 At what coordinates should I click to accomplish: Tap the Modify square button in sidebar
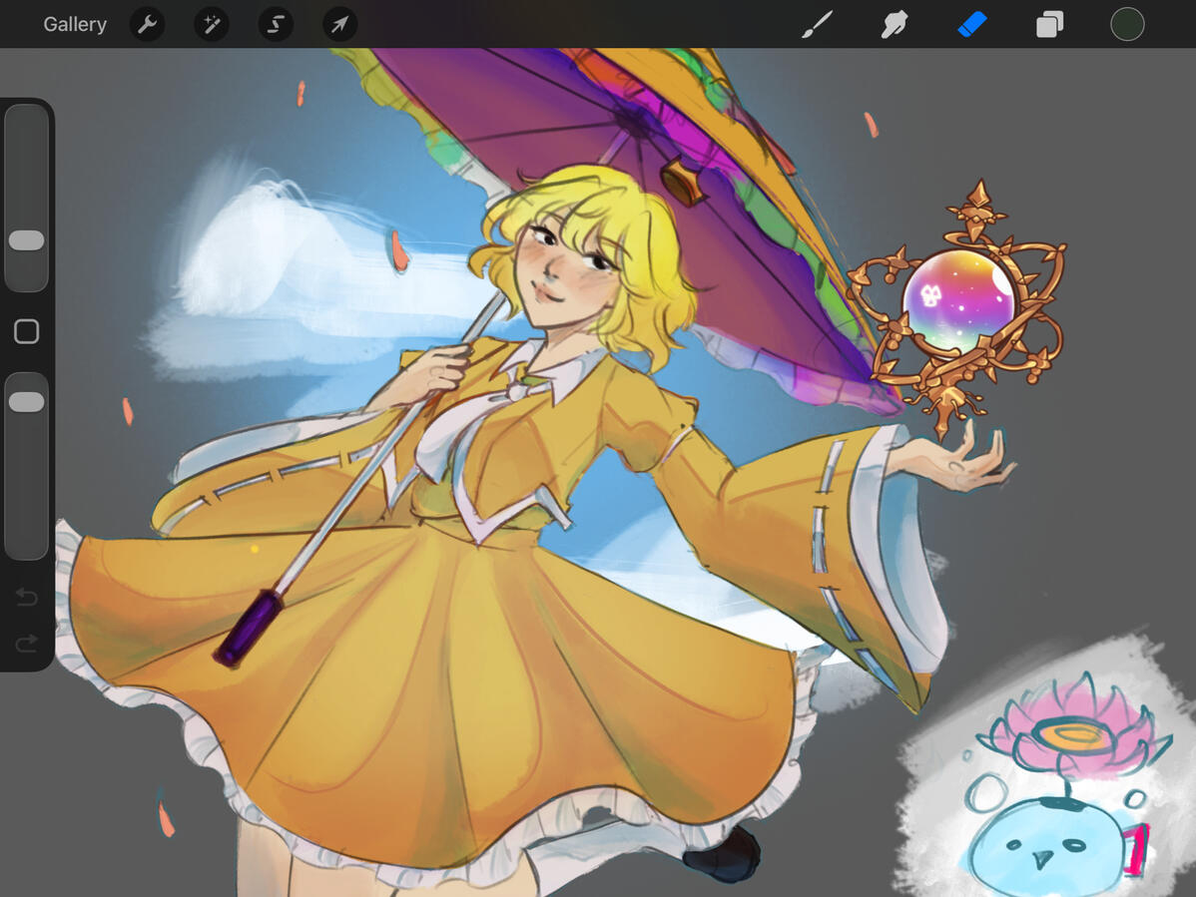pyautogui.click(x=27, y=331)
